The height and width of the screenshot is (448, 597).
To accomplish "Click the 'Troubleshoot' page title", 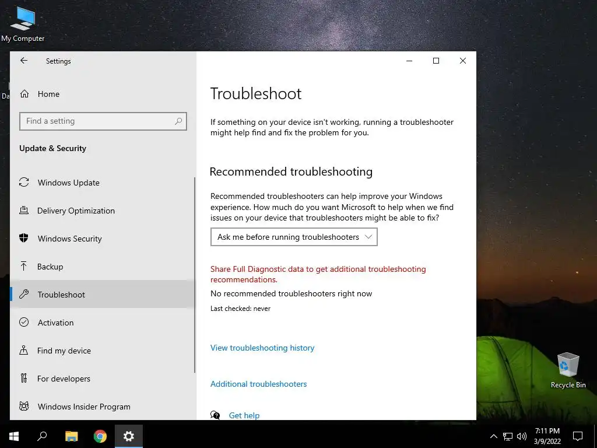I will [x=256, y=94].
